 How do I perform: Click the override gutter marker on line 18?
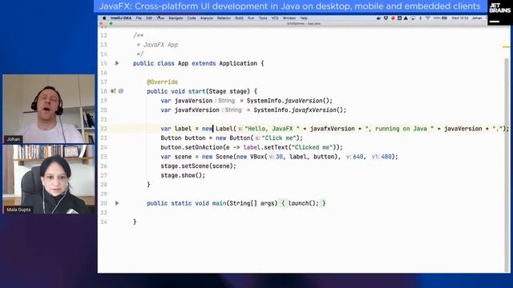pyautogui.click(x=113, y=91)
